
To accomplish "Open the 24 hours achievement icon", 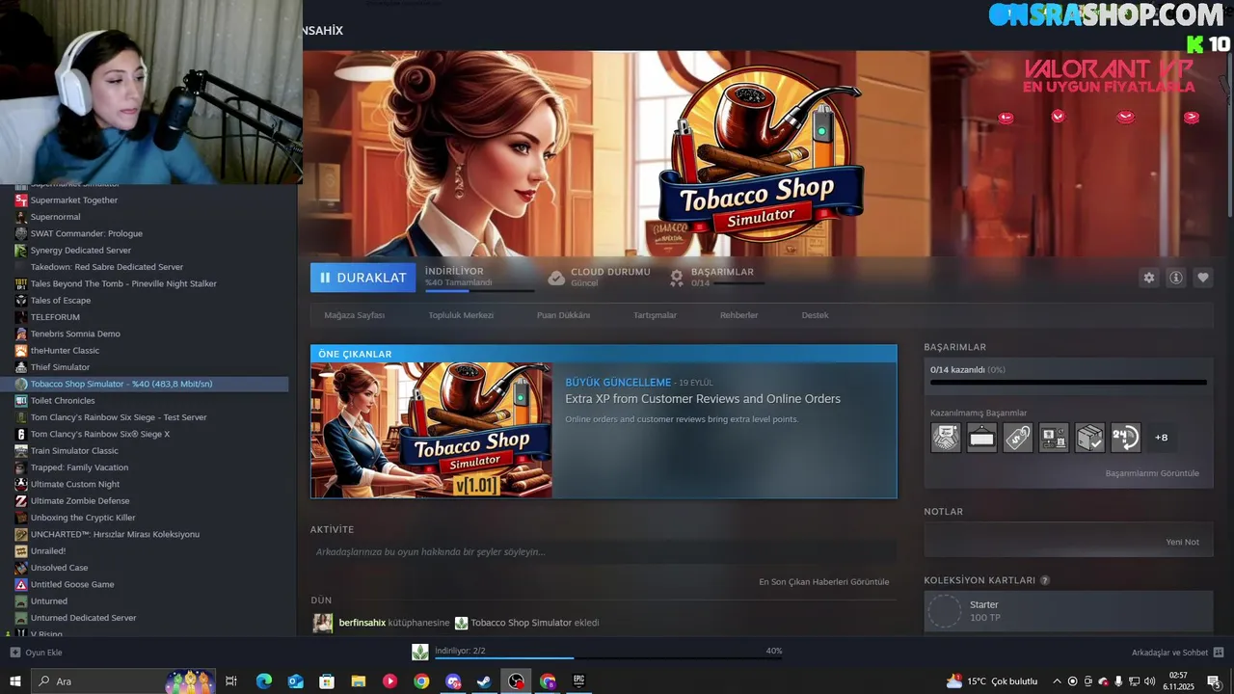I will coord(1126,438).
